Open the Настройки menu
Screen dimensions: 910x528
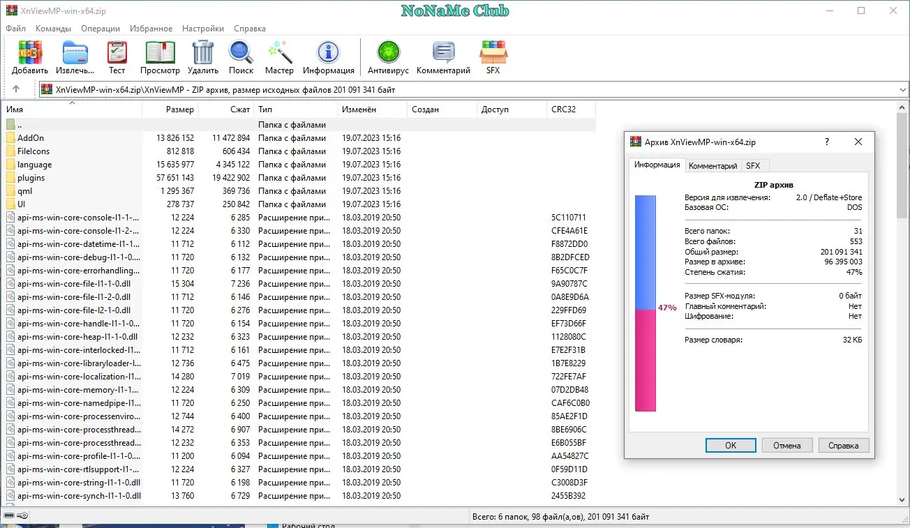pyautogui.click(x=203, y=29)
